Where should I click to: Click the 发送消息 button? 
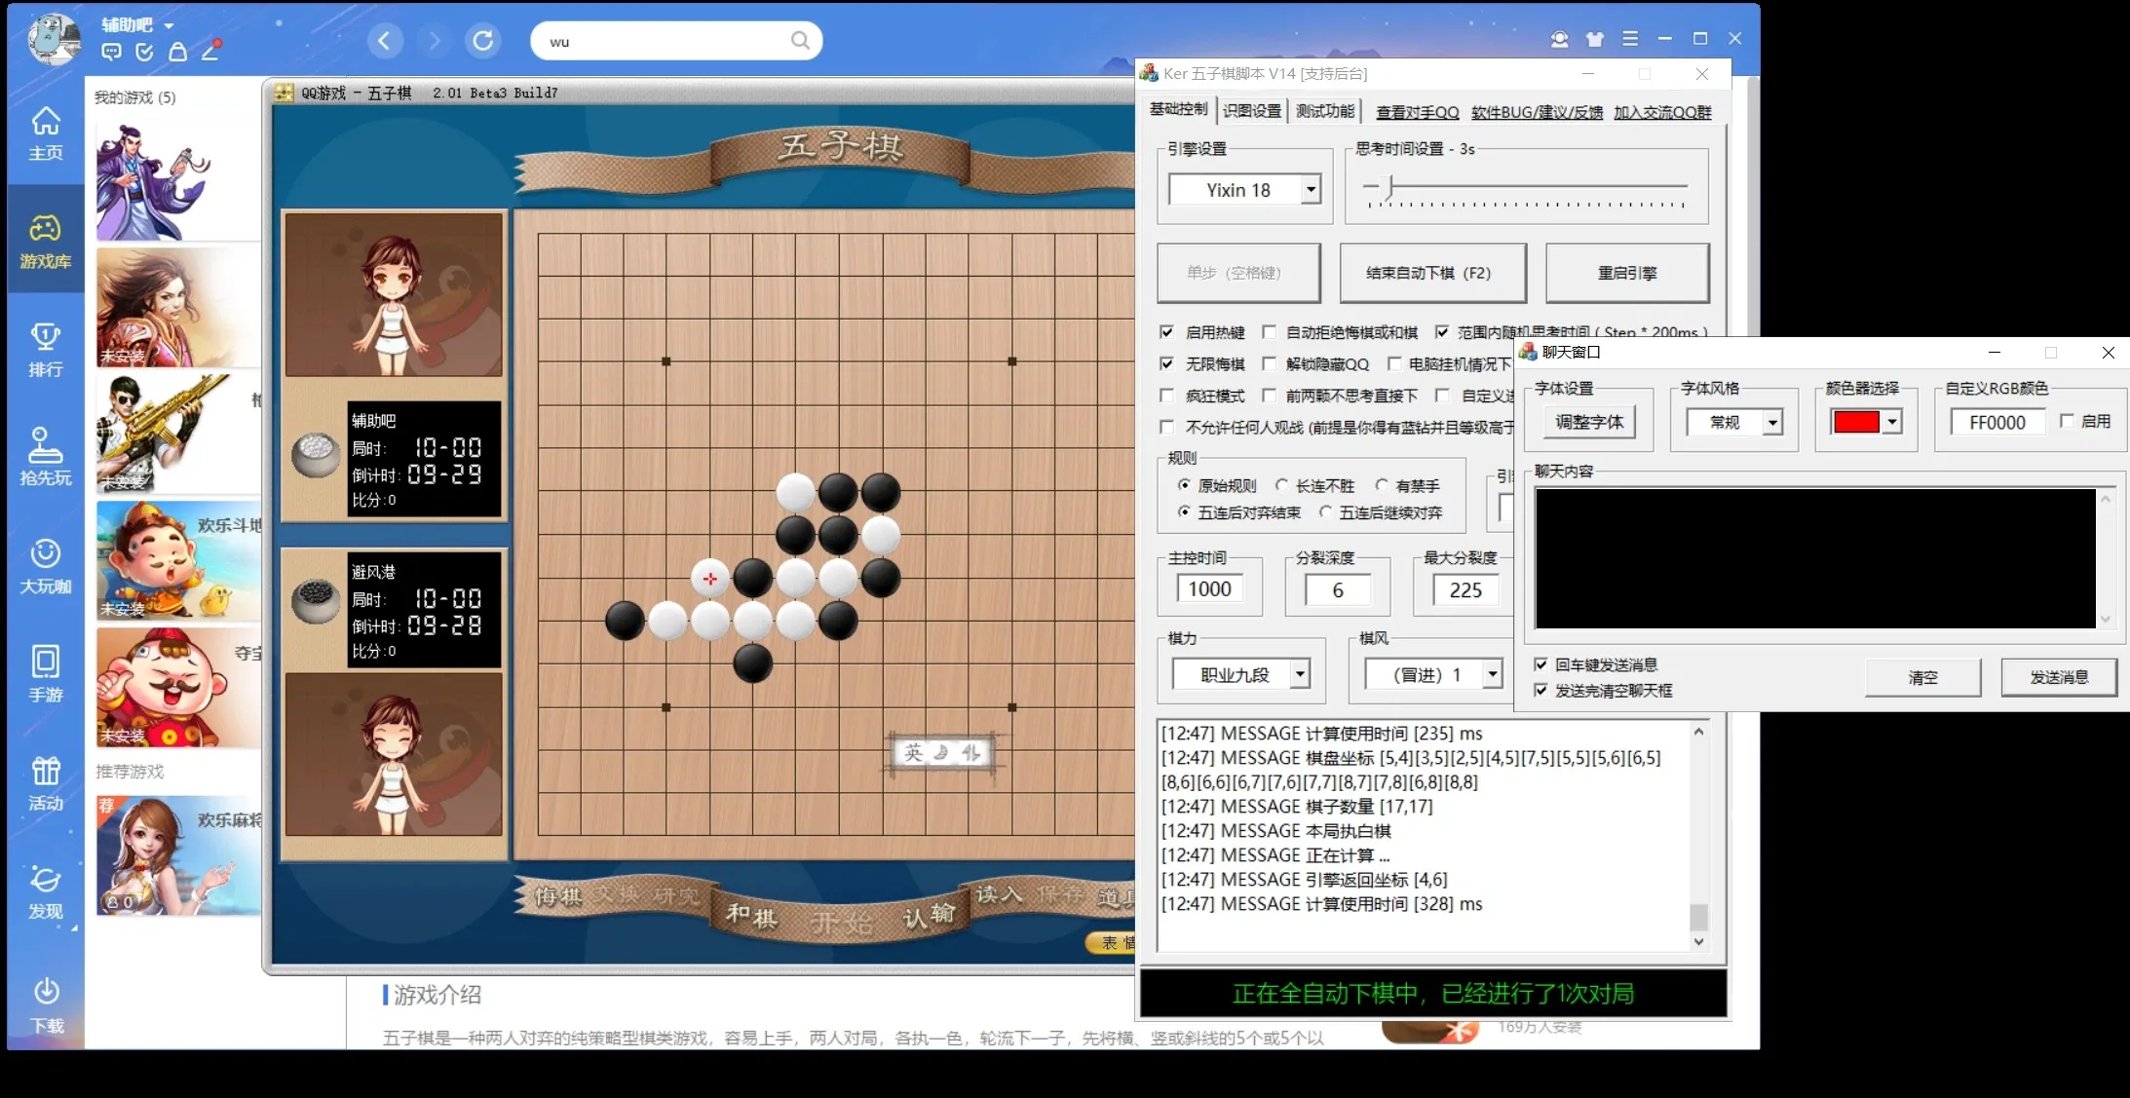click(2059, 677)
